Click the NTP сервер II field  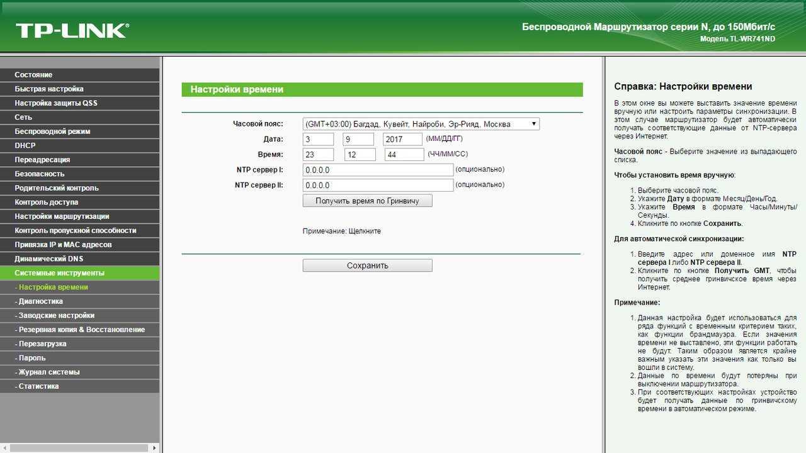coord(378,185)
